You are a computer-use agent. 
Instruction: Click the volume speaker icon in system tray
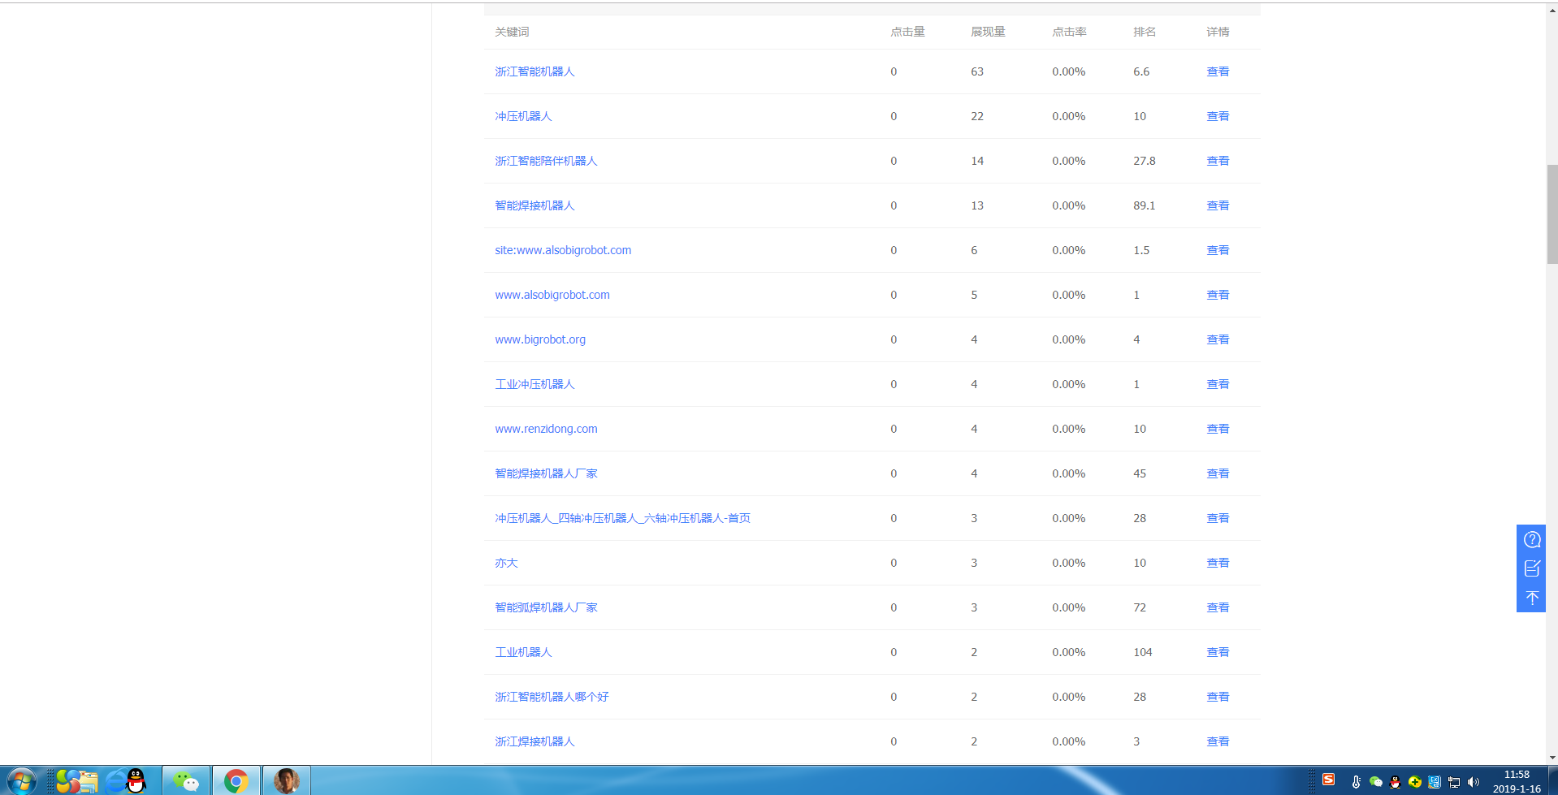pos(1474,782)
